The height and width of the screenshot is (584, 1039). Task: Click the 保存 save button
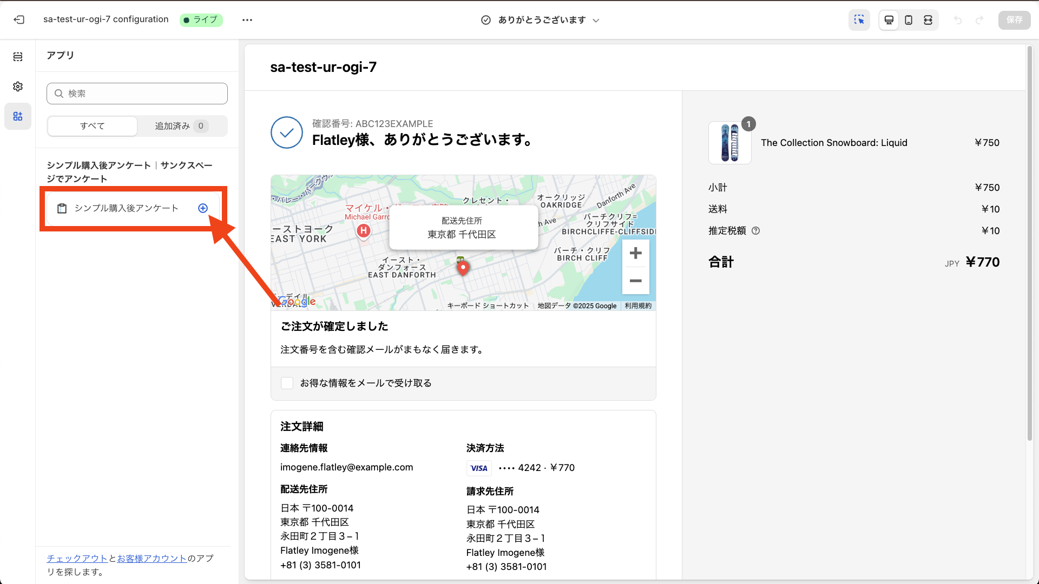(1014, 20)
